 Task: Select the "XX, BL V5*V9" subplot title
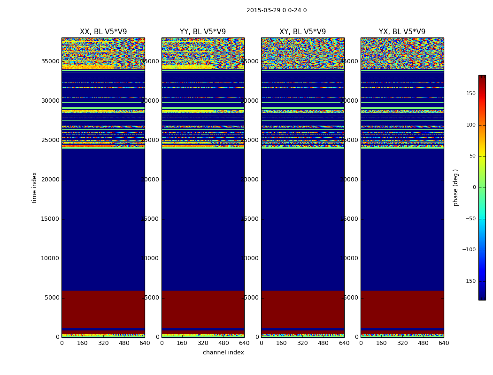point(103,32)
